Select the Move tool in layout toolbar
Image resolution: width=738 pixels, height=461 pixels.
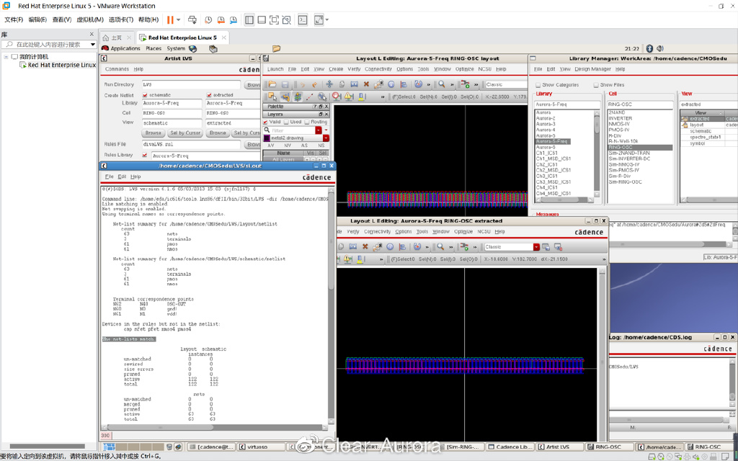329,85
